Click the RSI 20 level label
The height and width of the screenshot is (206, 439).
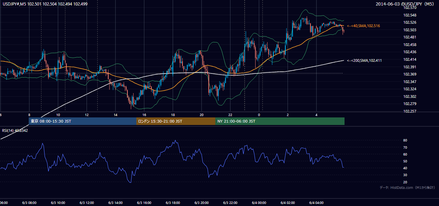[x=405, y=182]
